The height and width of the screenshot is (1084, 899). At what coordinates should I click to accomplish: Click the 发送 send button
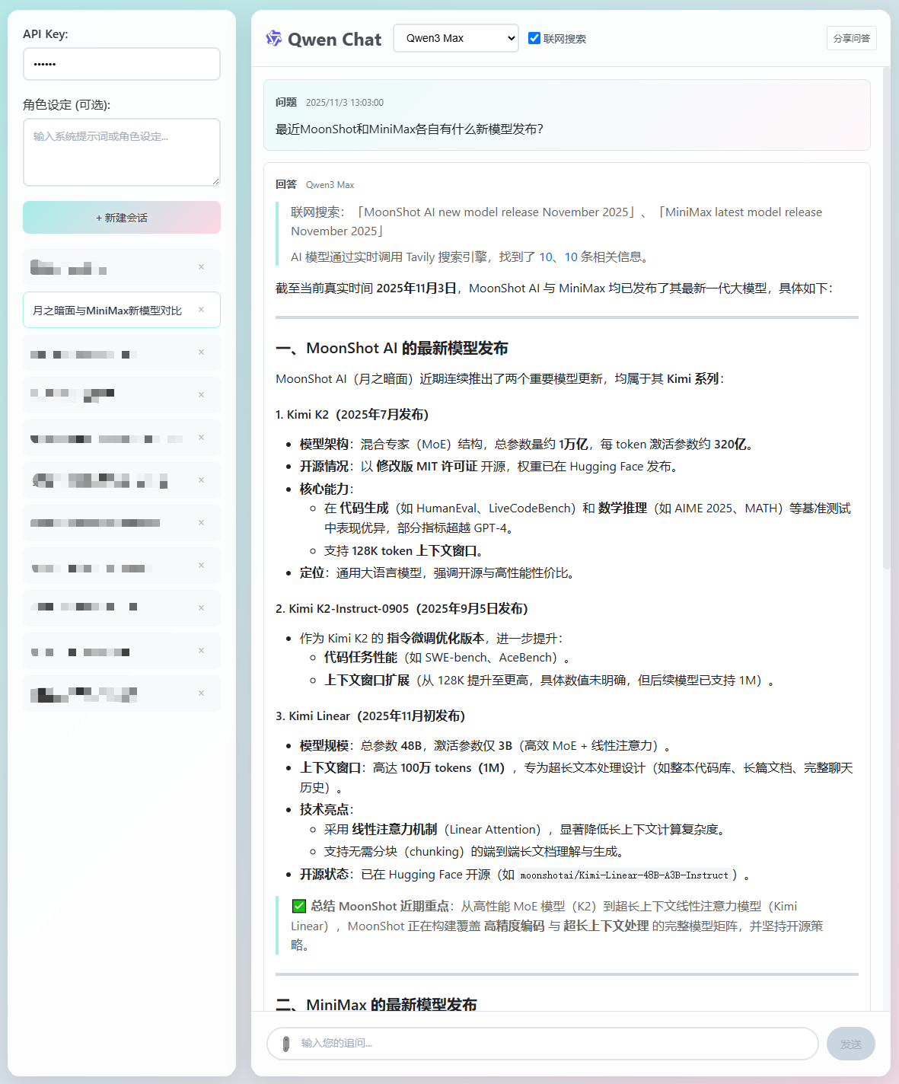pyautogui.click(x=851, y=1044)
